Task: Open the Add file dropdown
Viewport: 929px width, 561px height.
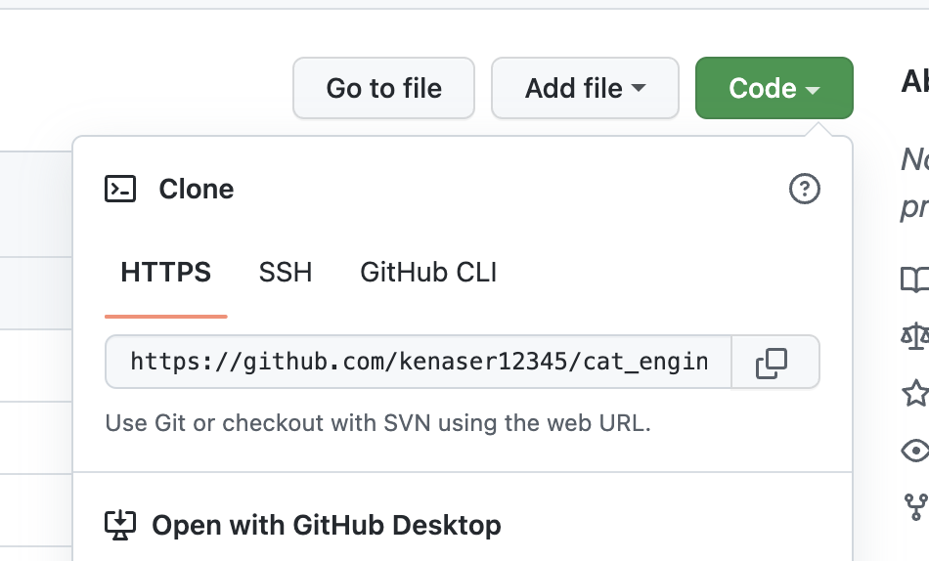Action: (x=585, y=88)
